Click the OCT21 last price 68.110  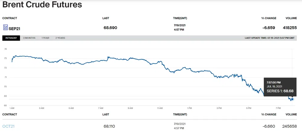pos(109,126)
